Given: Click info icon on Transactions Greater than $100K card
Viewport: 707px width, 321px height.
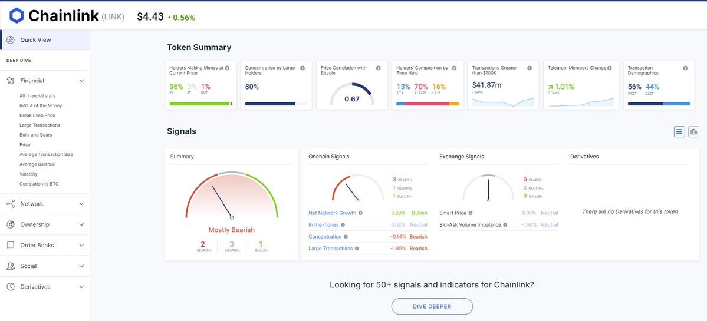Looking at the screenshot, I should point(530,68).
